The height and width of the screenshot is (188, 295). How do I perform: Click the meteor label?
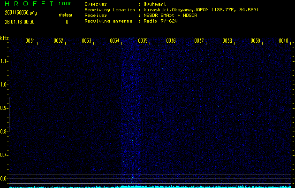coord(66,15)
